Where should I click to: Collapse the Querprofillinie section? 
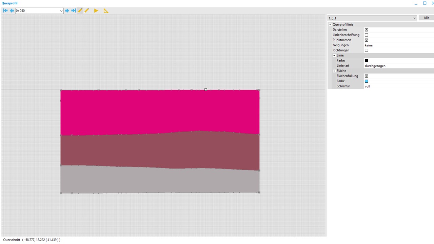330,25
